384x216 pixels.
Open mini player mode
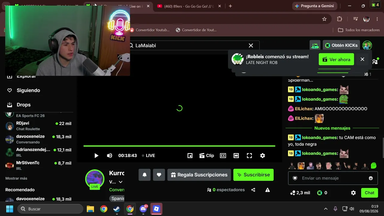(190, 155)
